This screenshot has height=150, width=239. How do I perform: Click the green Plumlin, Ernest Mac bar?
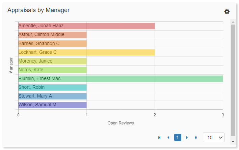click(121, 78)
